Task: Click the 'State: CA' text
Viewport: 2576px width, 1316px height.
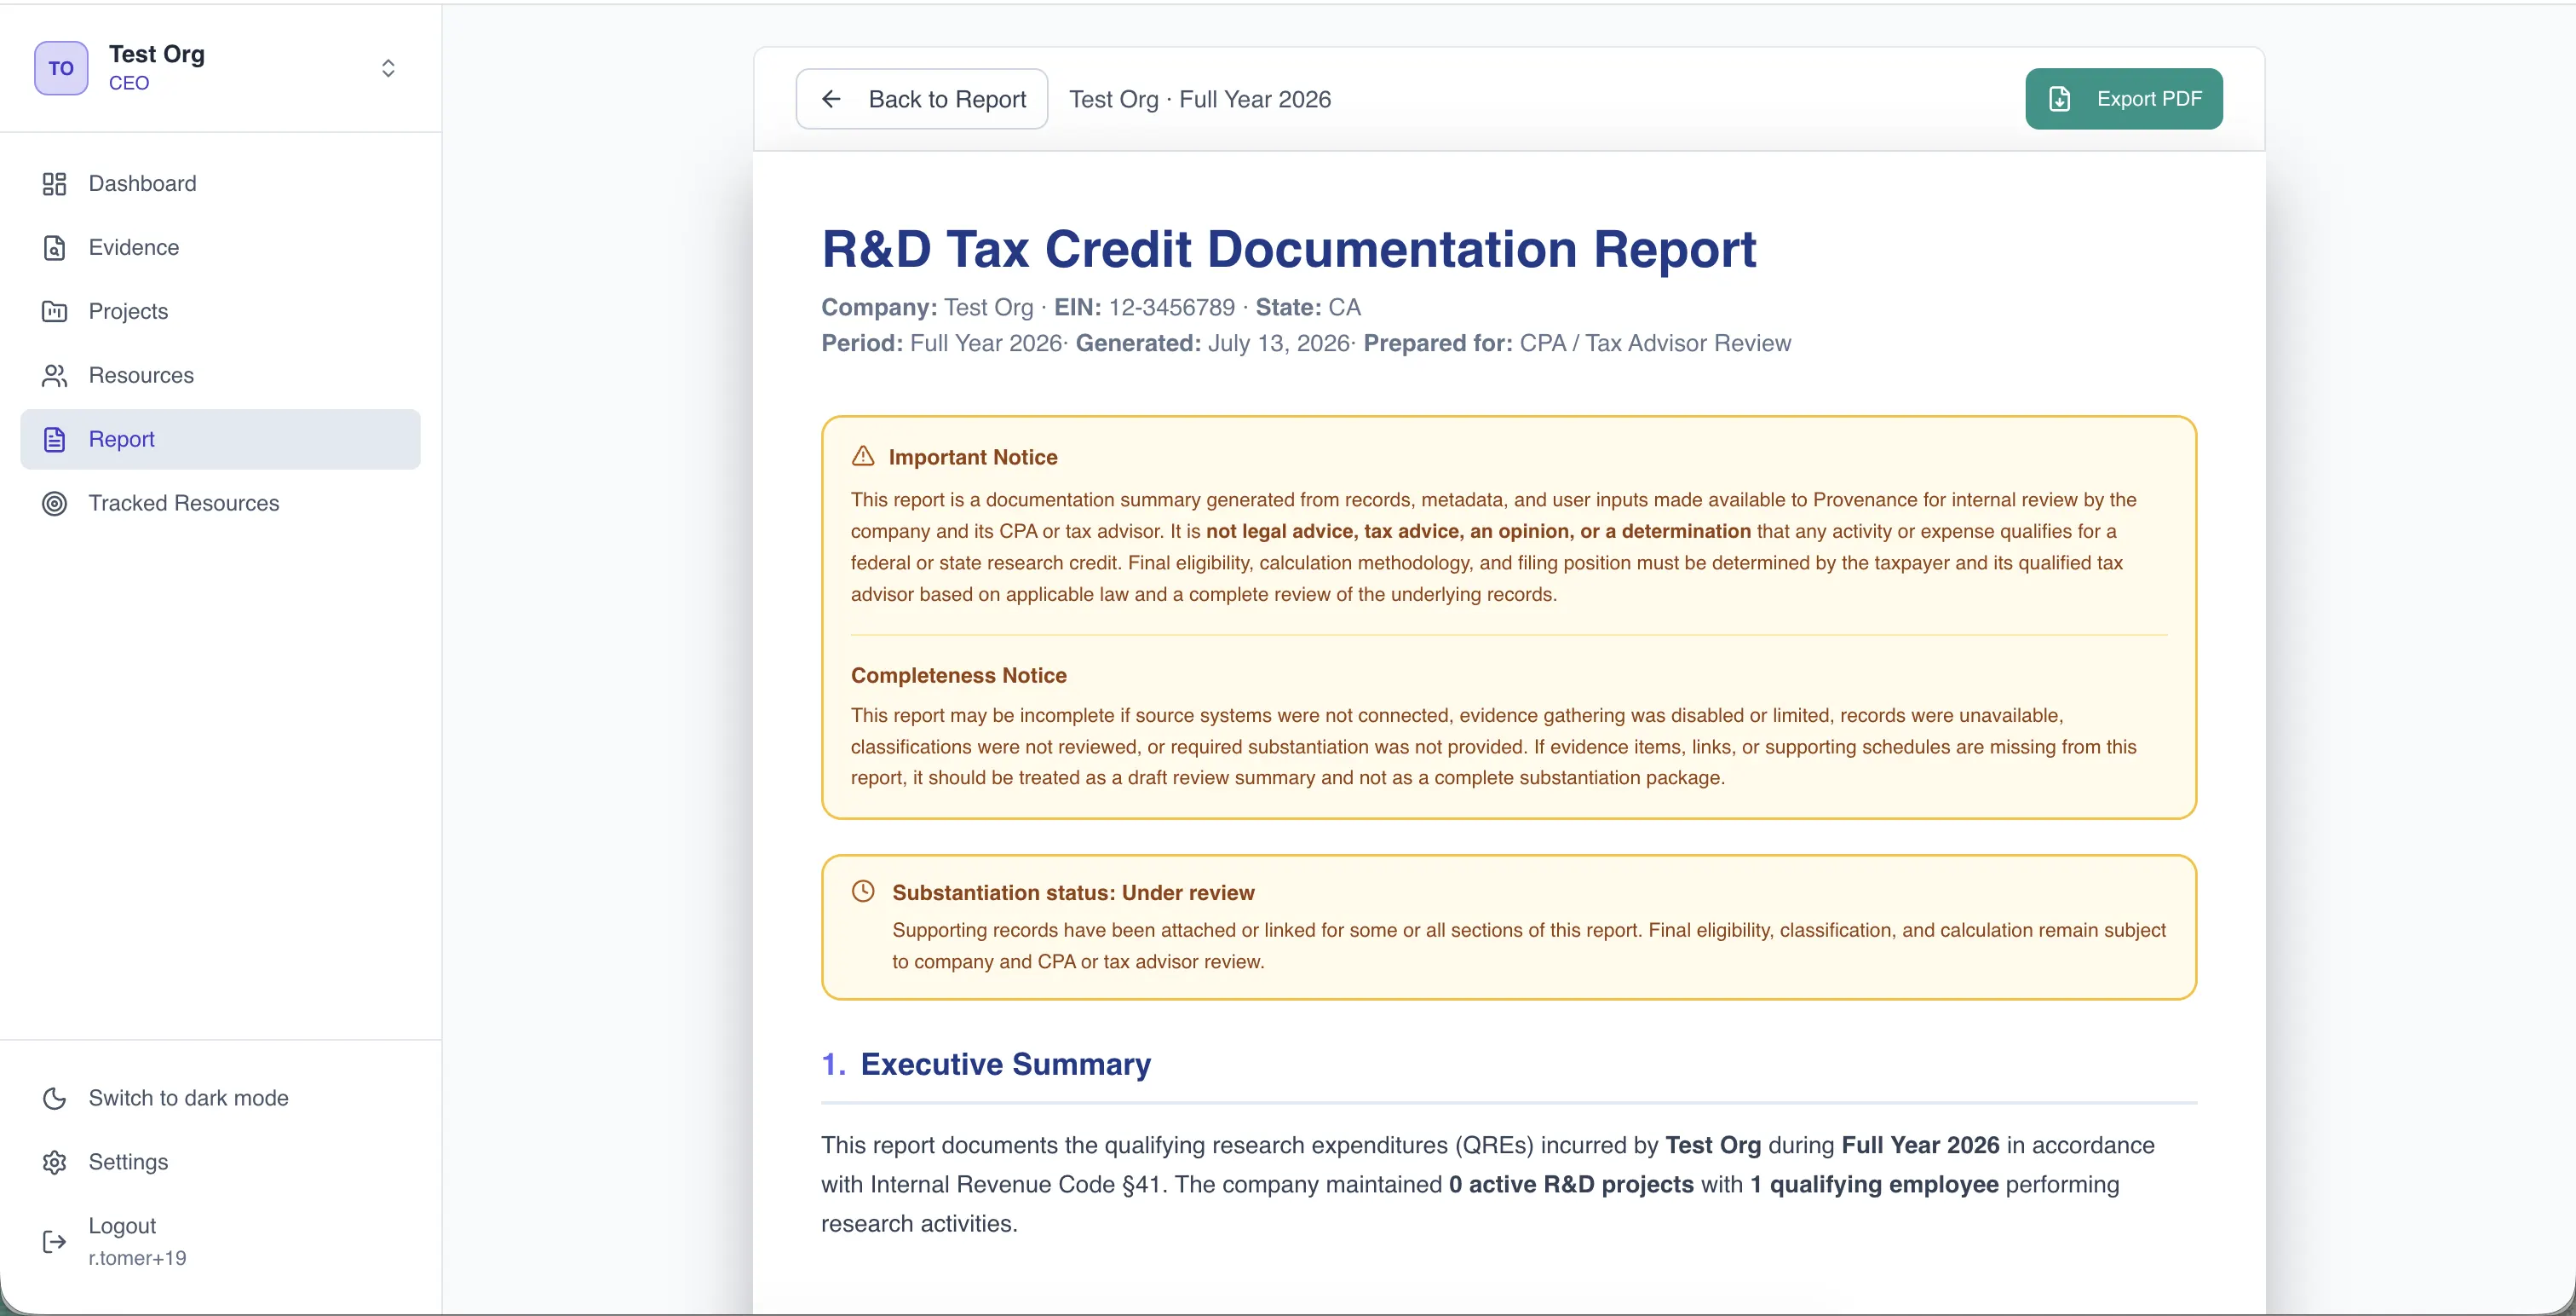Action: [x=1308, y=307]
